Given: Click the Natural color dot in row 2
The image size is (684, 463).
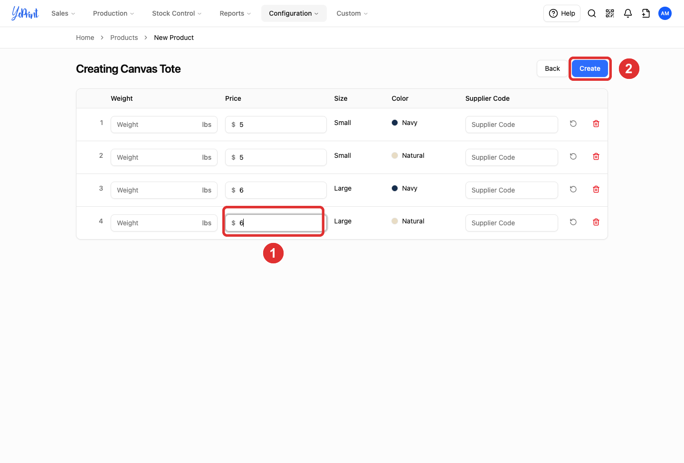Looking at the screenshot, I should [x=395, y=155].
